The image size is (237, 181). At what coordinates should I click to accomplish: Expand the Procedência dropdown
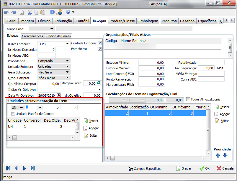point(68,61)
